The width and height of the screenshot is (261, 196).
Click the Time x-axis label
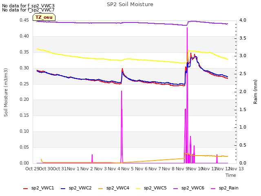[x=231, y=175]
